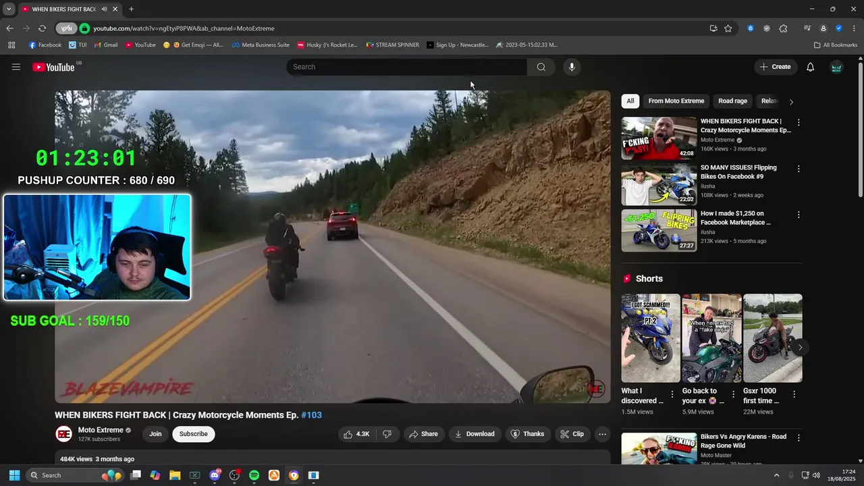864x486 pixels.
Task: Click the video player to pause
Action: pos(333,247)
